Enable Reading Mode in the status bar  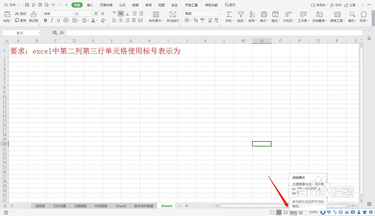pos(292,212)
